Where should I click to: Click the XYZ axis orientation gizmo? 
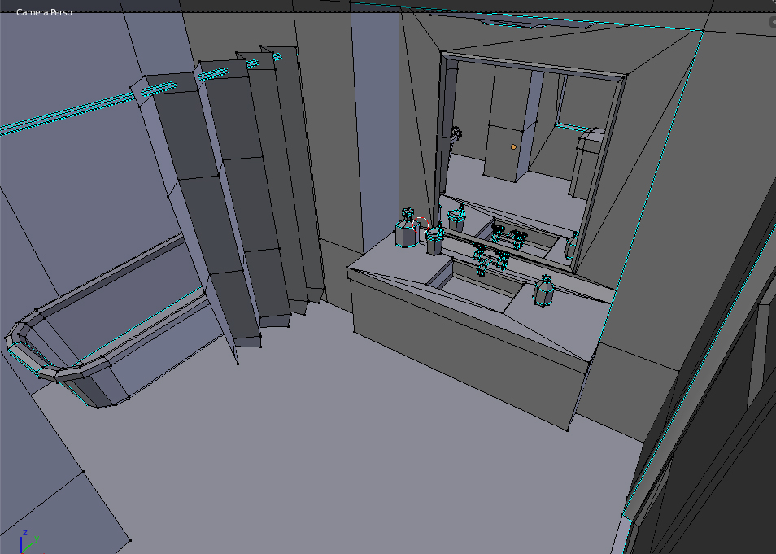(x=28, y=541)
